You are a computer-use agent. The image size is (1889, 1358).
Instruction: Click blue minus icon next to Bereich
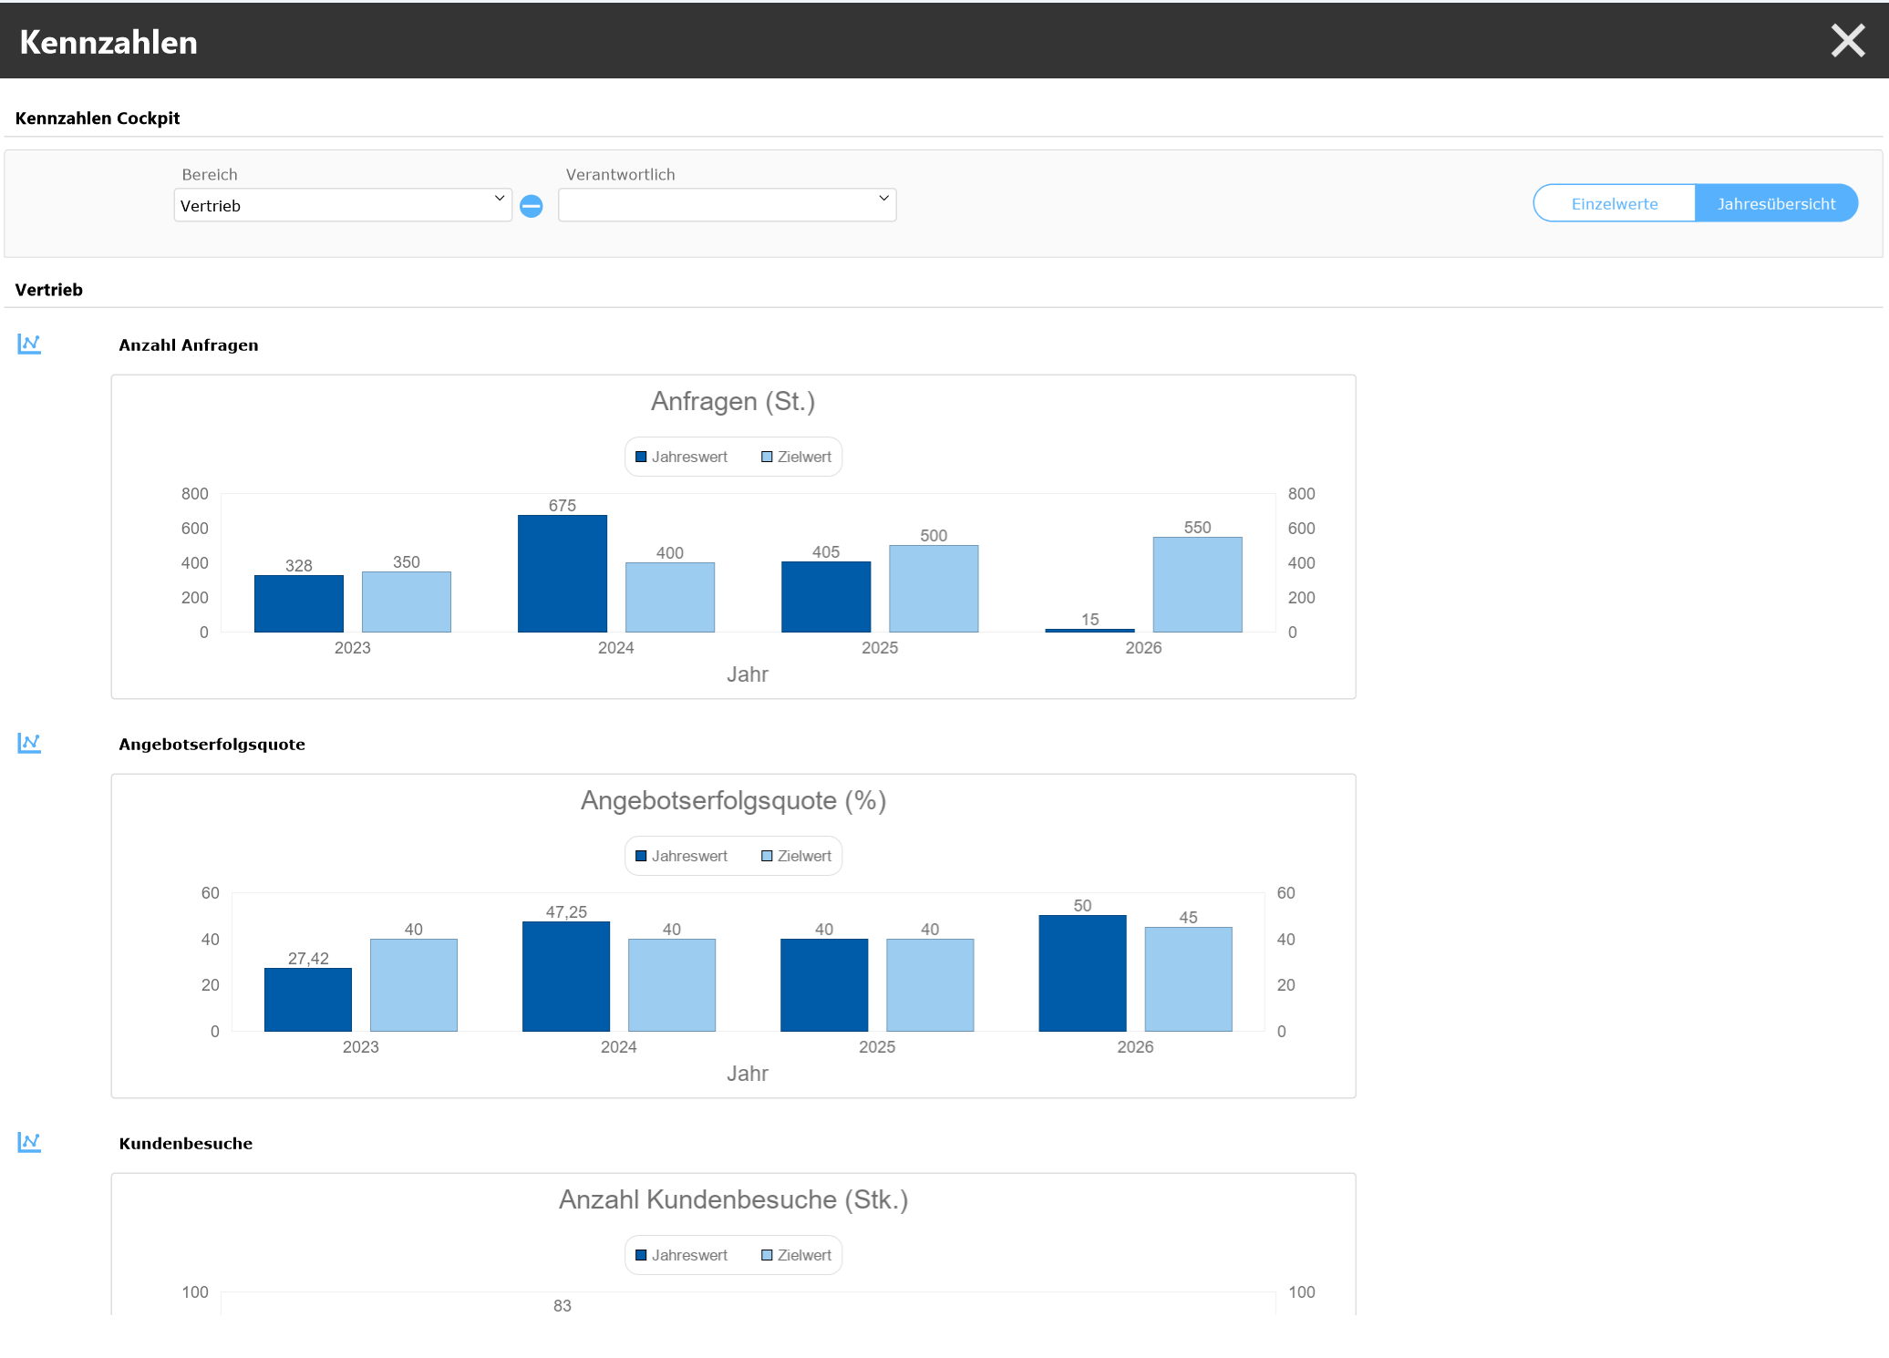point(532,206)
